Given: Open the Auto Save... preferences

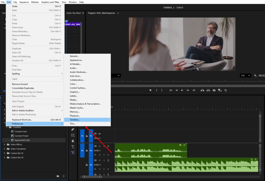Looking at the screenshot, I should [x=87, y=76].
